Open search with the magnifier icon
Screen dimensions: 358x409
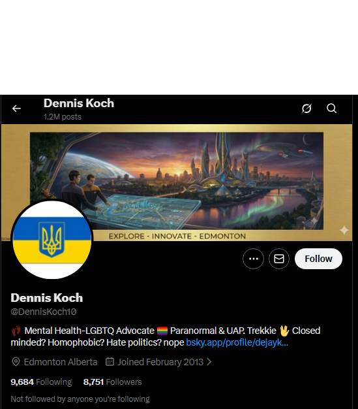click(331, 108)
